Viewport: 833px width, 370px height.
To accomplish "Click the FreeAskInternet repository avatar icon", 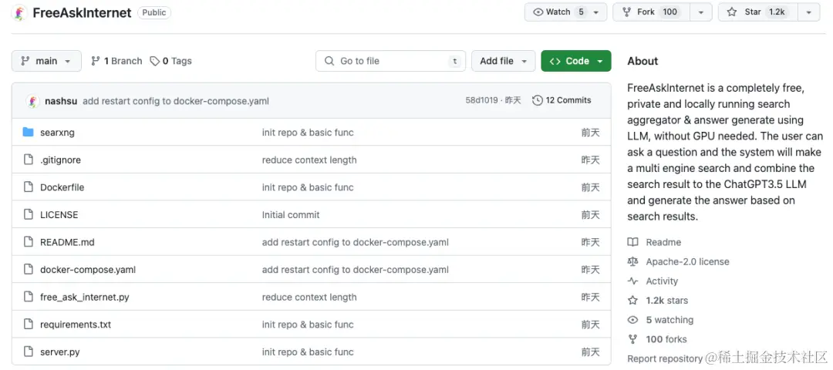I will pyautogui.click(x=19, y=13).
